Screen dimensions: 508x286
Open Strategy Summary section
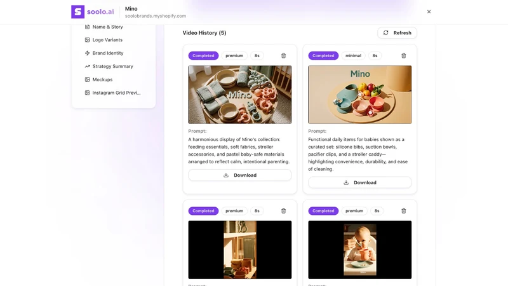coord(113,66)
